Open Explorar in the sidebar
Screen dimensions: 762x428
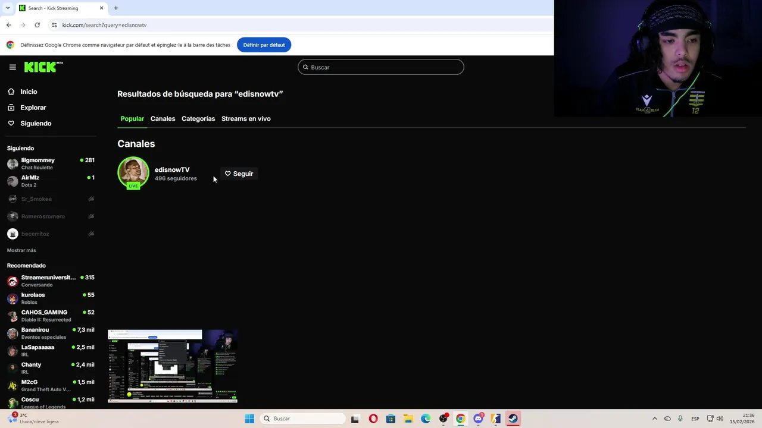33,108
